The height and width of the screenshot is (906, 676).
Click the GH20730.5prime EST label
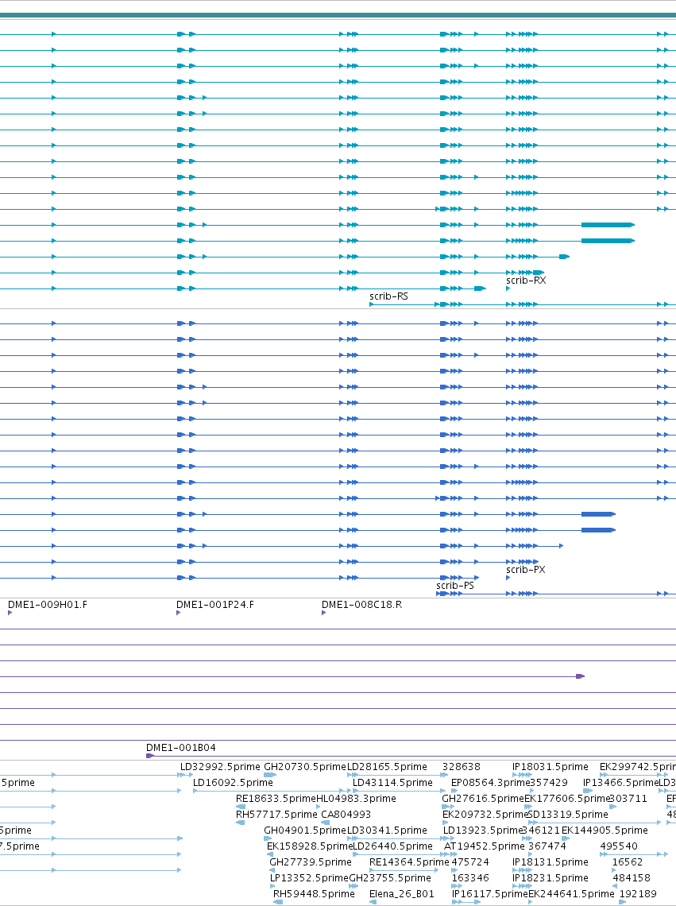(x=304, y=767)
